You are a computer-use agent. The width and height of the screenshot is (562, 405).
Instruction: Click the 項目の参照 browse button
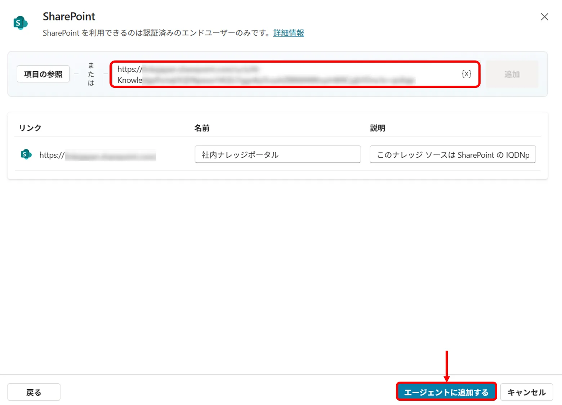click(43, 74)
